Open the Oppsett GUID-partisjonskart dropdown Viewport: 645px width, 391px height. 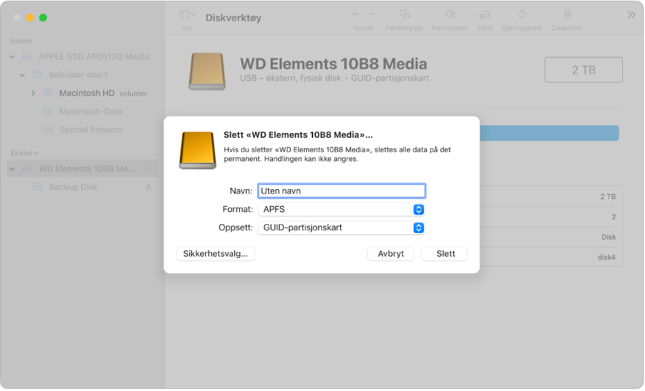pyautogui.click(x=342, y=227)
